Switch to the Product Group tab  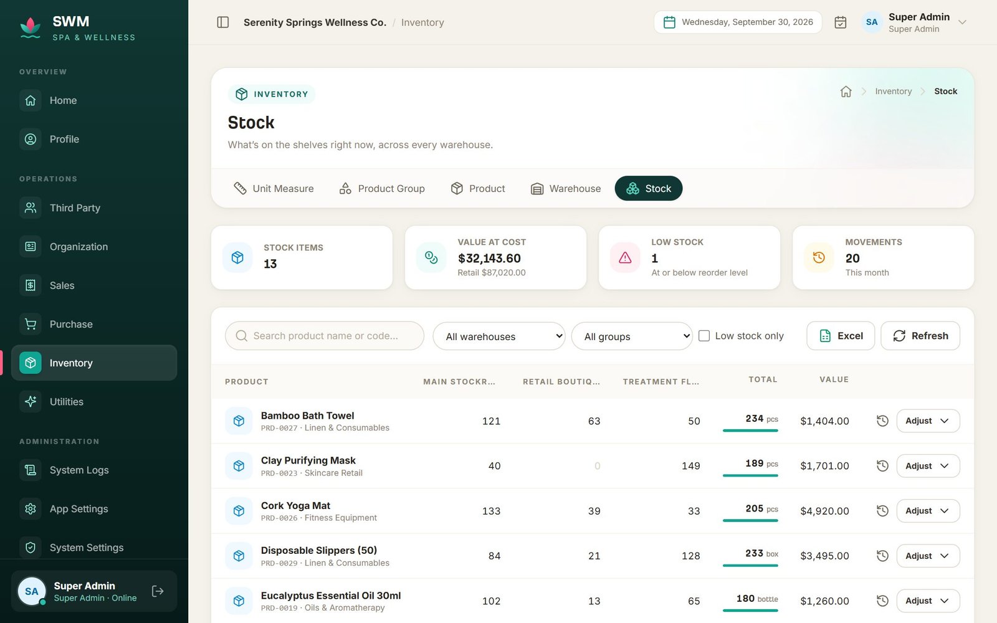pyautogui.click(x=382, y=189)
